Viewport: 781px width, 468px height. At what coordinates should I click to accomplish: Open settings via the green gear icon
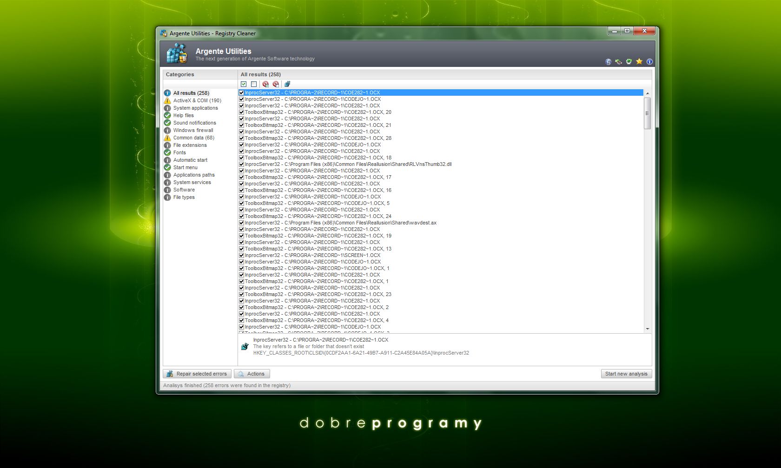tap(629, 62)
